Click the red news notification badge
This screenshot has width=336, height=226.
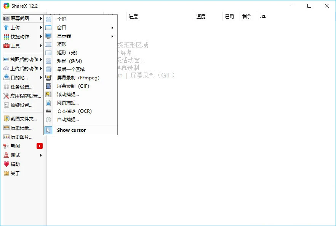tap(40, 146)
